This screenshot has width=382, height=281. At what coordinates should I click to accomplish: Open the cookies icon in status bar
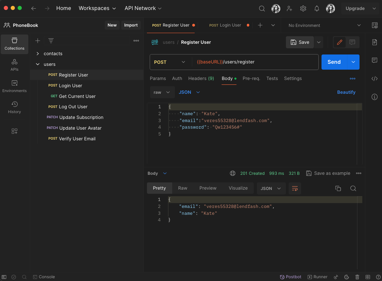[x=346, y=277]
